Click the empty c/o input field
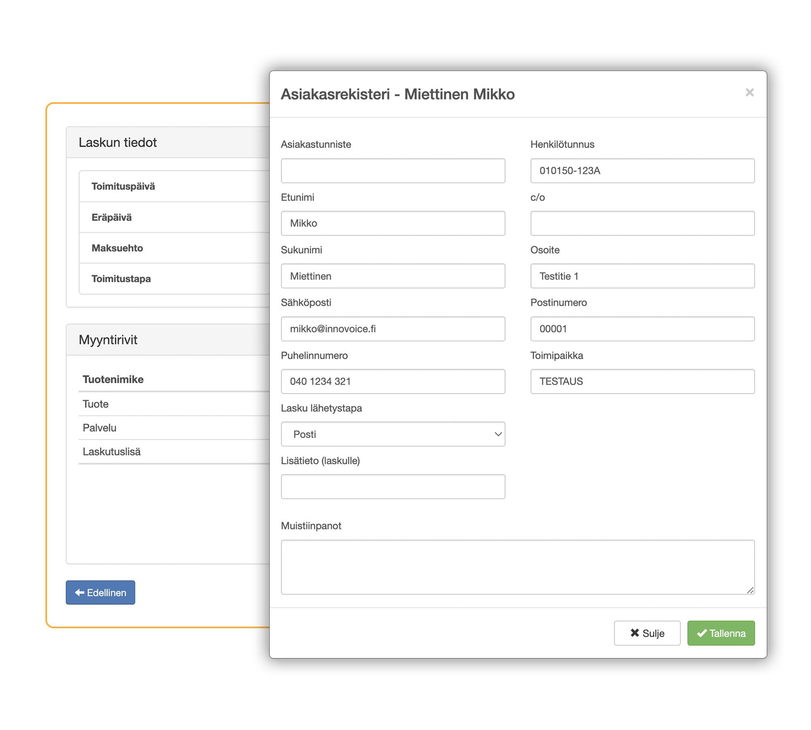 tap(642, 223)
